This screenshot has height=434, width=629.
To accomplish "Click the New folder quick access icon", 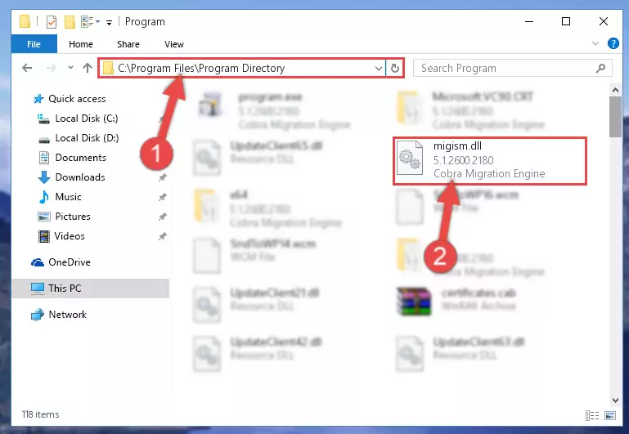I will (x=70, y=21).
